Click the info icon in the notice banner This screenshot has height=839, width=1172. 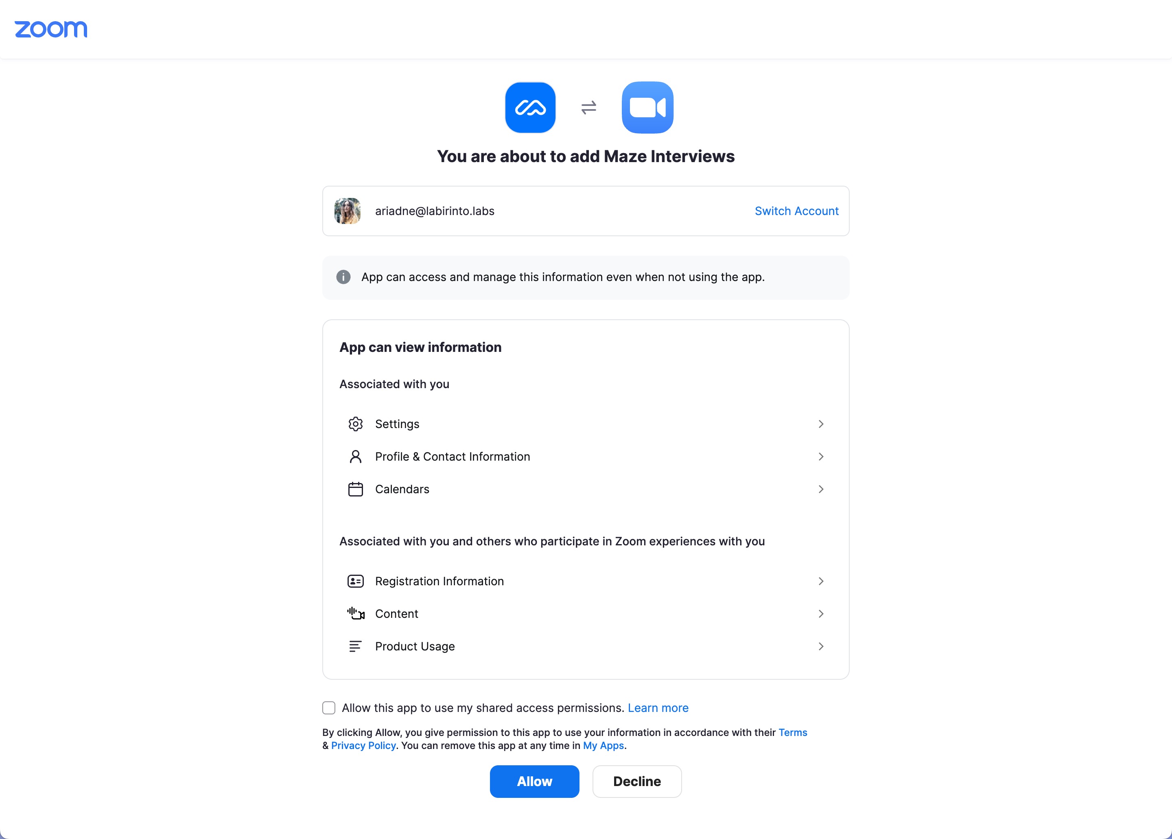(x=344, y=277)
